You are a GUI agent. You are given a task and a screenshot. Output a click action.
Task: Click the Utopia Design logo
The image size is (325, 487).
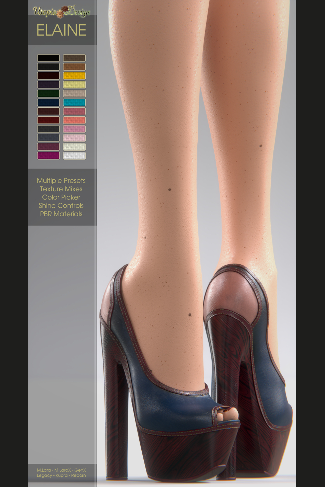tap(61, 12)
